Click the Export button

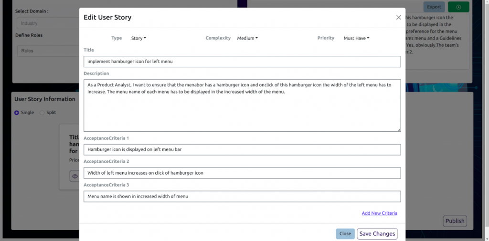point(434,7)
